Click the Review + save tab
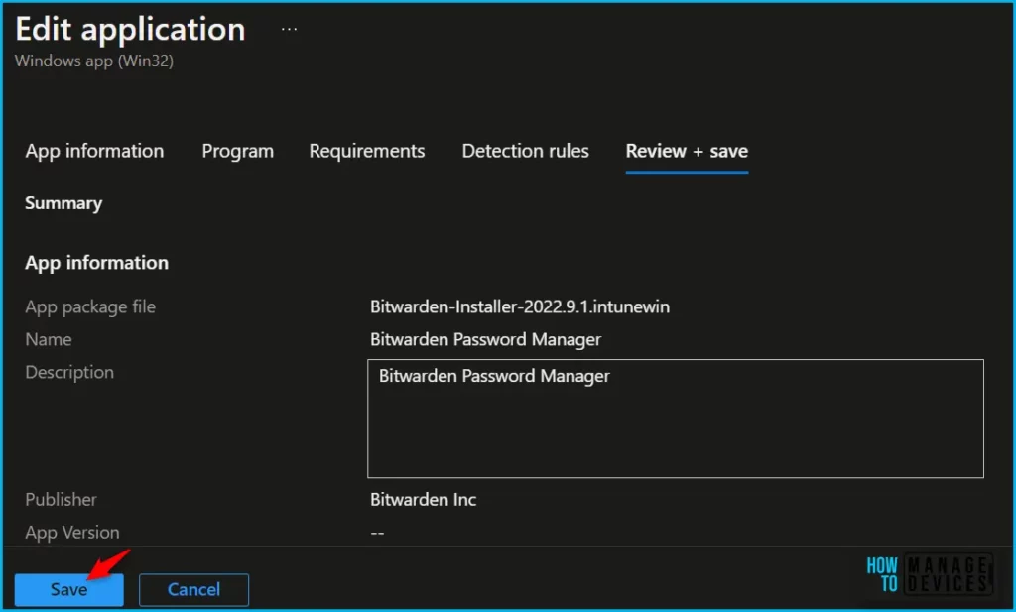 [687, 151]
